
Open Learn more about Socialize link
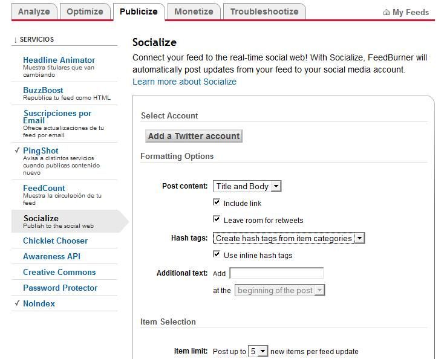(x=184, y=82)
